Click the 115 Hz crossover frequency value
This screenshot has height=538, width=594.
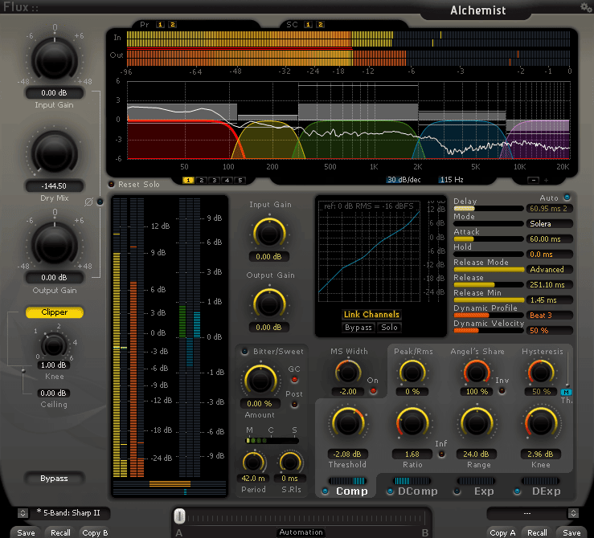point(451,180)
